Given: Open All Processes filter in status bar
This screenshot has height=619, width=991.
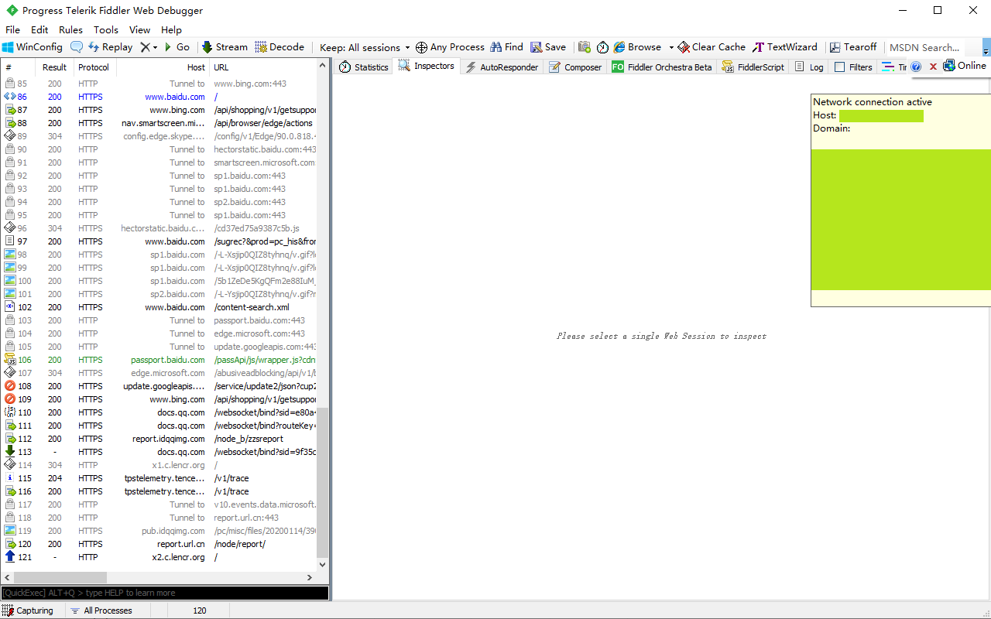Looking at the screenshot, I should [x=101, y=610].
